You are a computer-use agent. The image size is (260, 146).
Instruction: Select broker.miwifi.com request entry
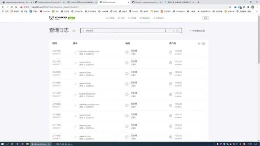point(87,94)
